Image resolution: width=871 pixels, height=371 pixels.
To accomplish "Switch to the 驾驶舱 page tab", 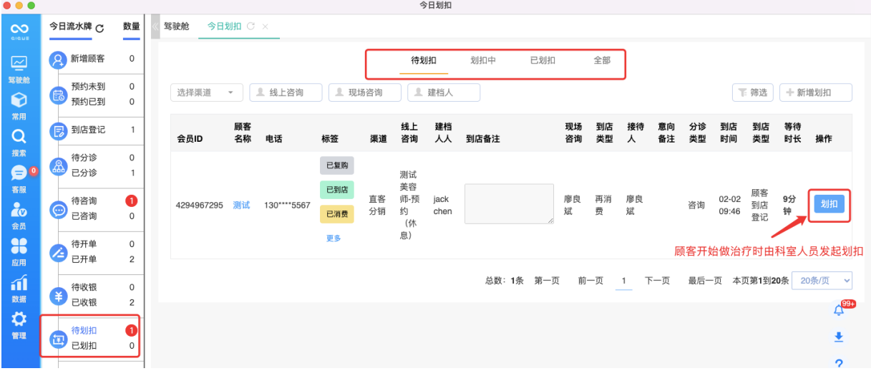I will (177, 26).
